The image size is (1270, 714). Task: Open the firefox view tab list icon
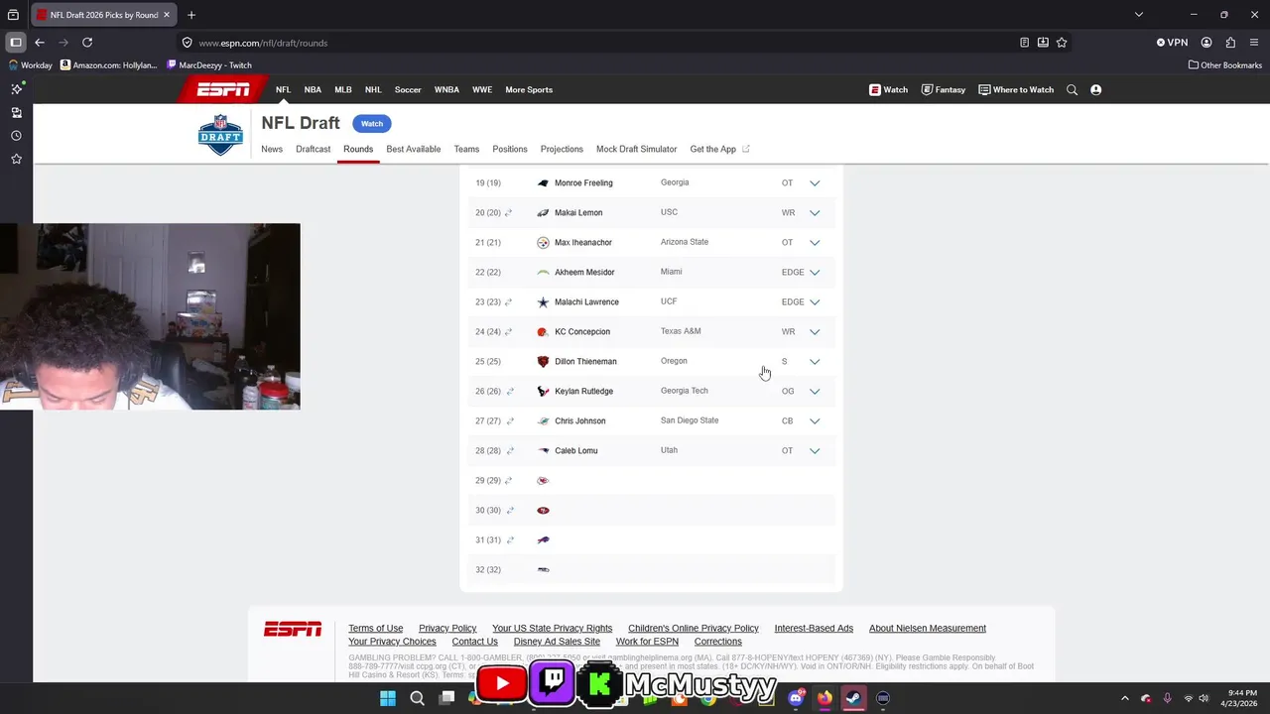(13, 15)
